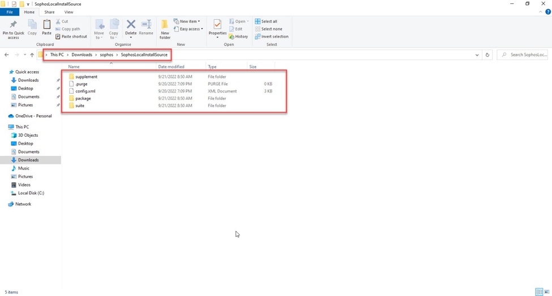The height and width of the screenshot is (296, 552).
Task: Open the File menu tab
Action: 10,12
